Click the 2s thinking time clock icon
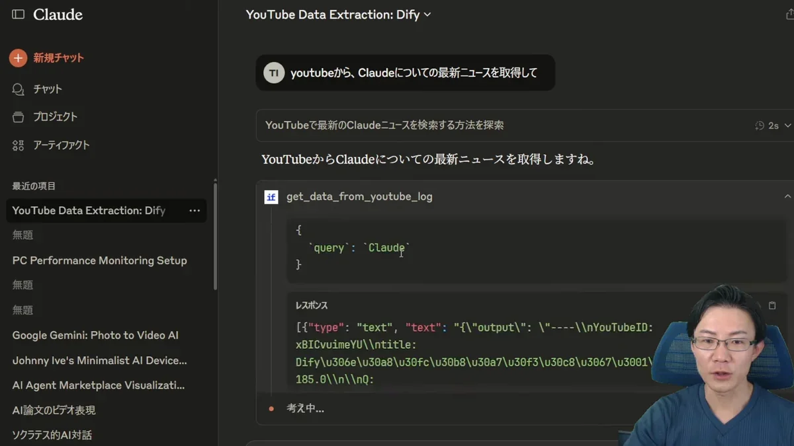The image size is (794, 446). [760, 126]
